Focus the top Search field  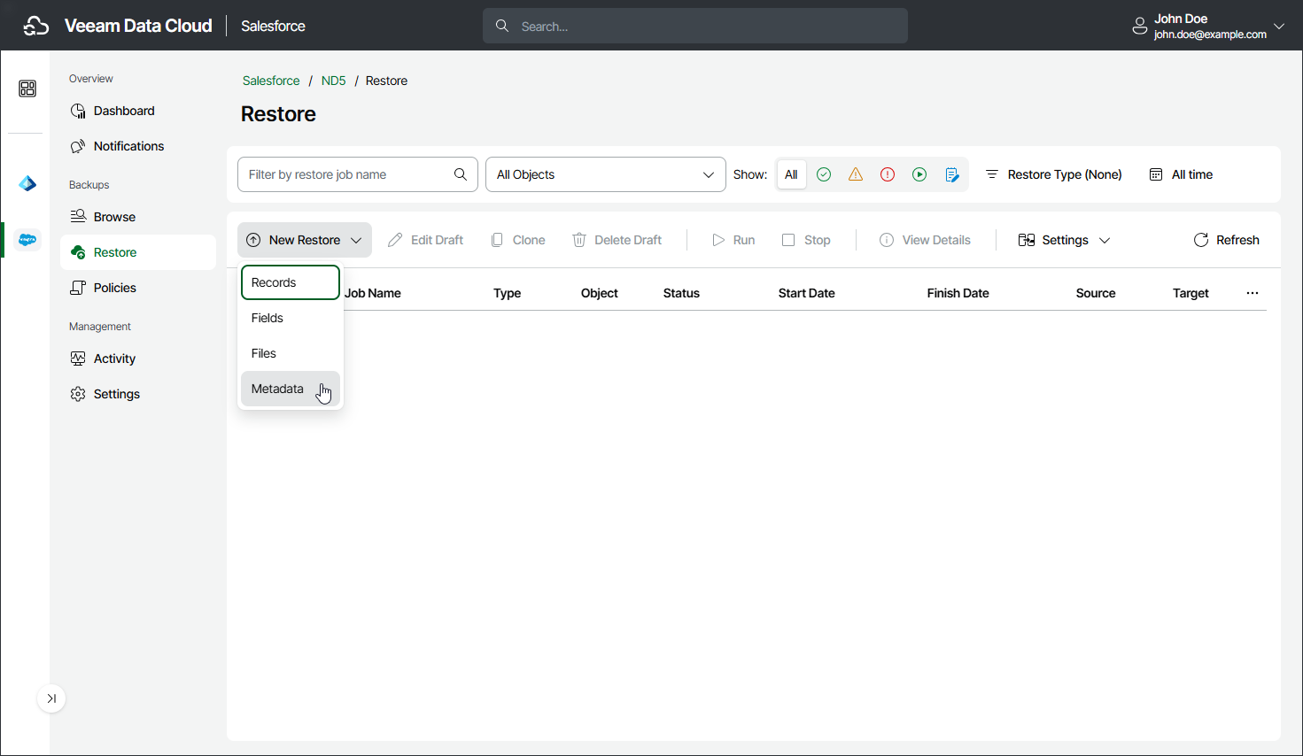(x=695, y=27)
